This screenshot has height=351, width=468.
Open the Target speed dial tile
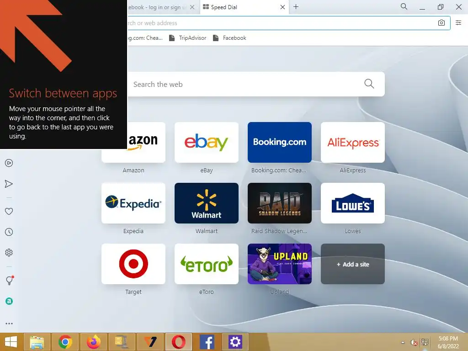coord(133,264)
